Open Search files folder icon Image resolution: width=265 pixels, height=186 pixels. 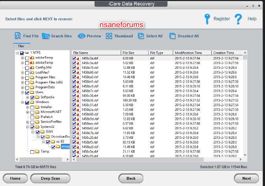[x=46, y=36]
